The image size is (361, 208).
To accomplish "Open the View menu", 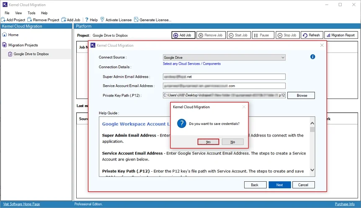I will (18, 13).
